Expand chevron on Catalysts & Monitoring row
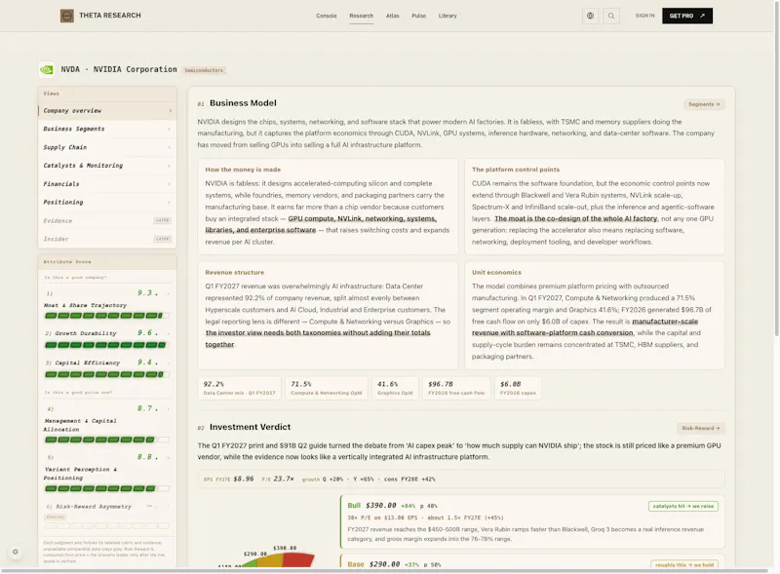 point(169,166)
